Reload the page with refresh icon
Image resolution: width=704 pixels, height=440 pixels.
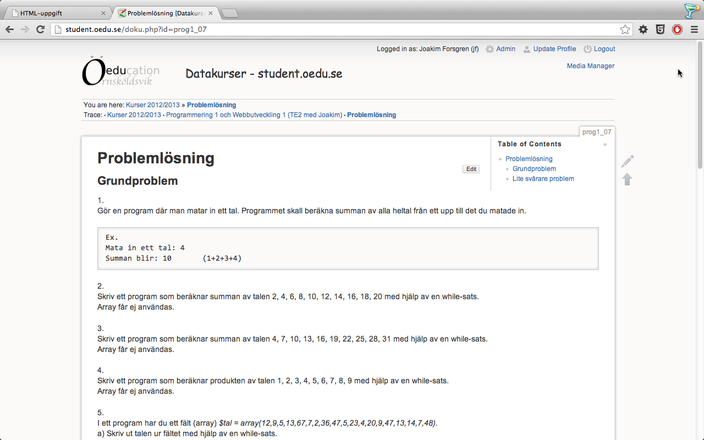[40, 29]
